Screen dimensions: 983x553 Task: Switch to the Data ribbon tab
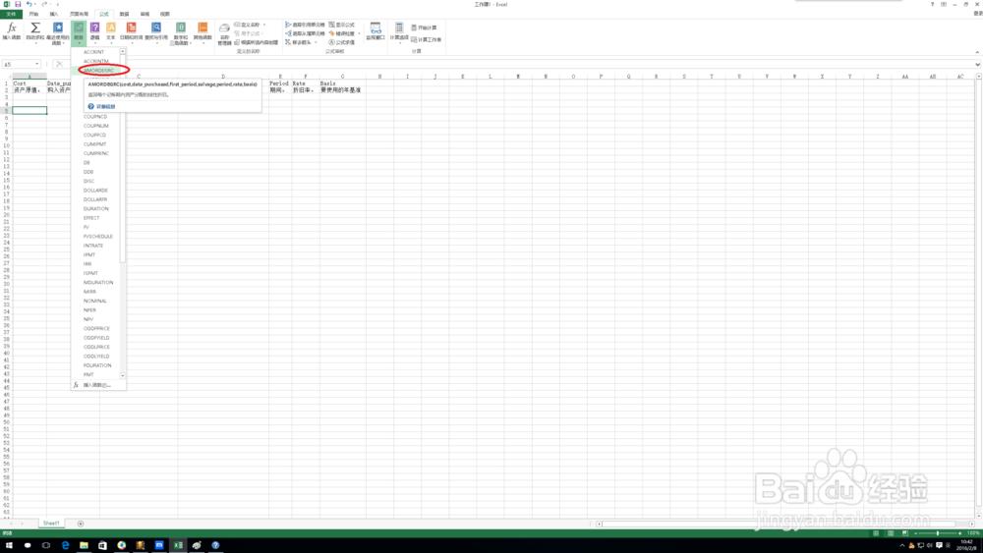(124, 14)
